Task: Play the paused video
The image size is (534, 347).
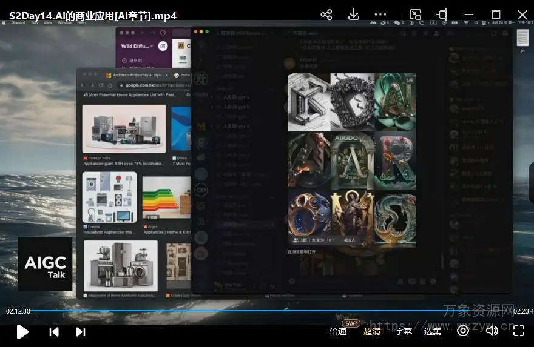Action: 22,331
